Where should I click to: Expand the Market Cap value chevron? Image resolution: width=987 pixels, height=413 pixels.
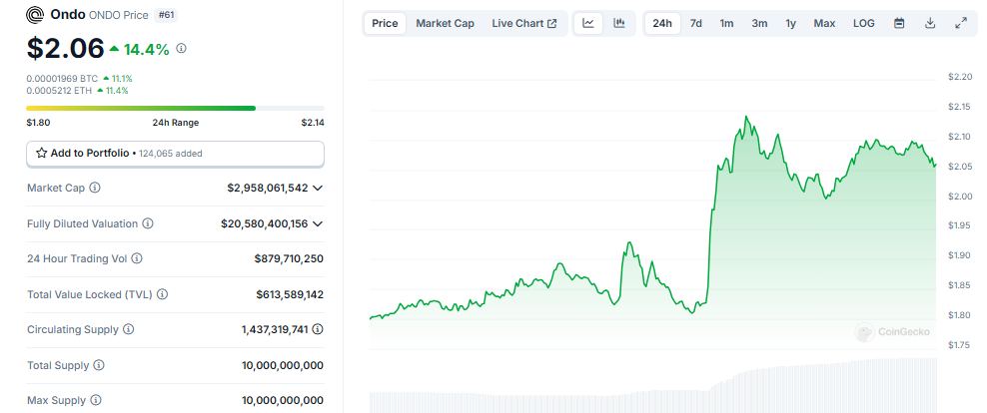click(318, 188)
